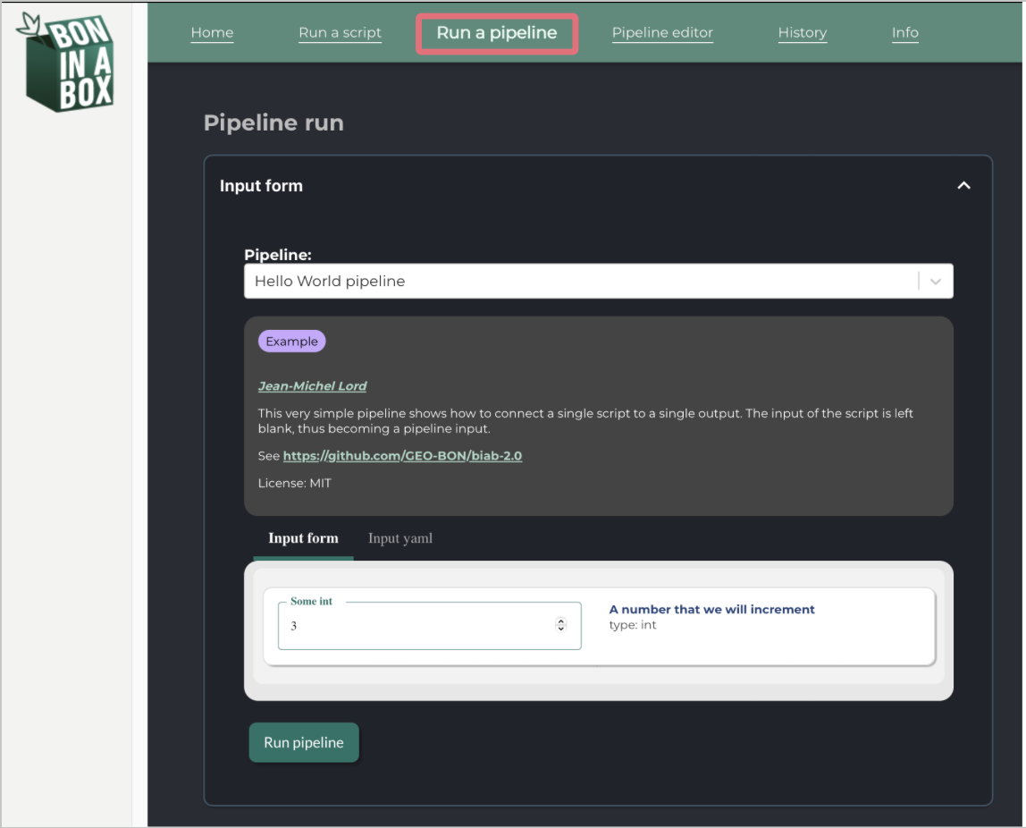Increment the Some int value
The height and width of the screenshot is (828, 1026).
(x=560, y=621)
